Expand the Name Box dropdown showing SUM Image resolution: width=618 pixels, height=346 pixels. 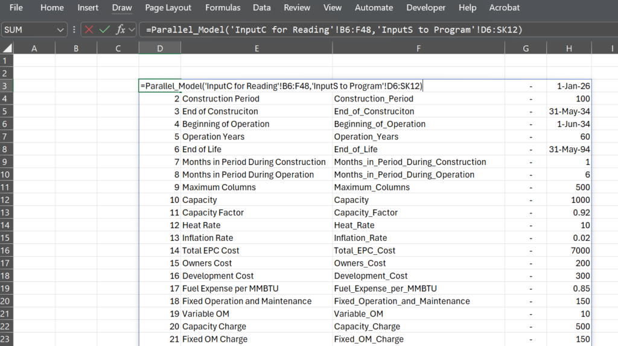click(x=60, y=30)
